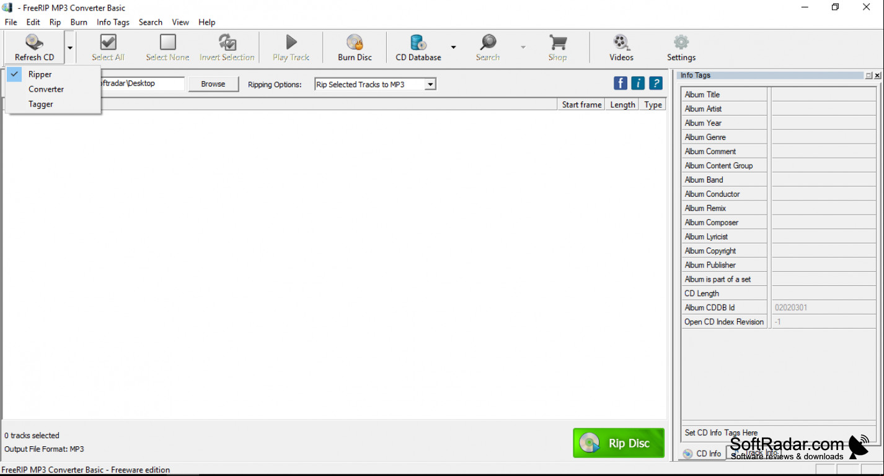The height and width of the screenshot is (476, 884).
Task: Click the CD Length label row
Action: pos(724,294)
